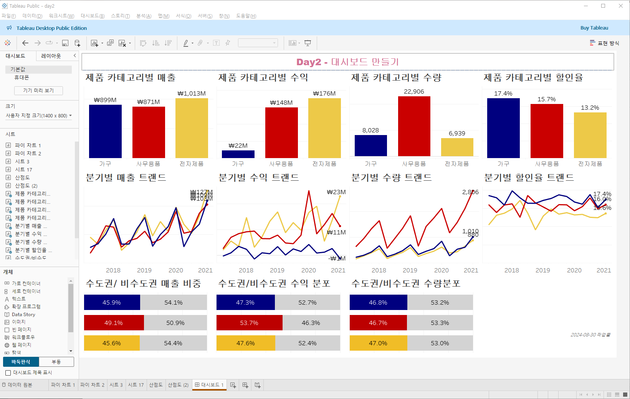Open the 데이터(D) menu

tap(32, 16)
